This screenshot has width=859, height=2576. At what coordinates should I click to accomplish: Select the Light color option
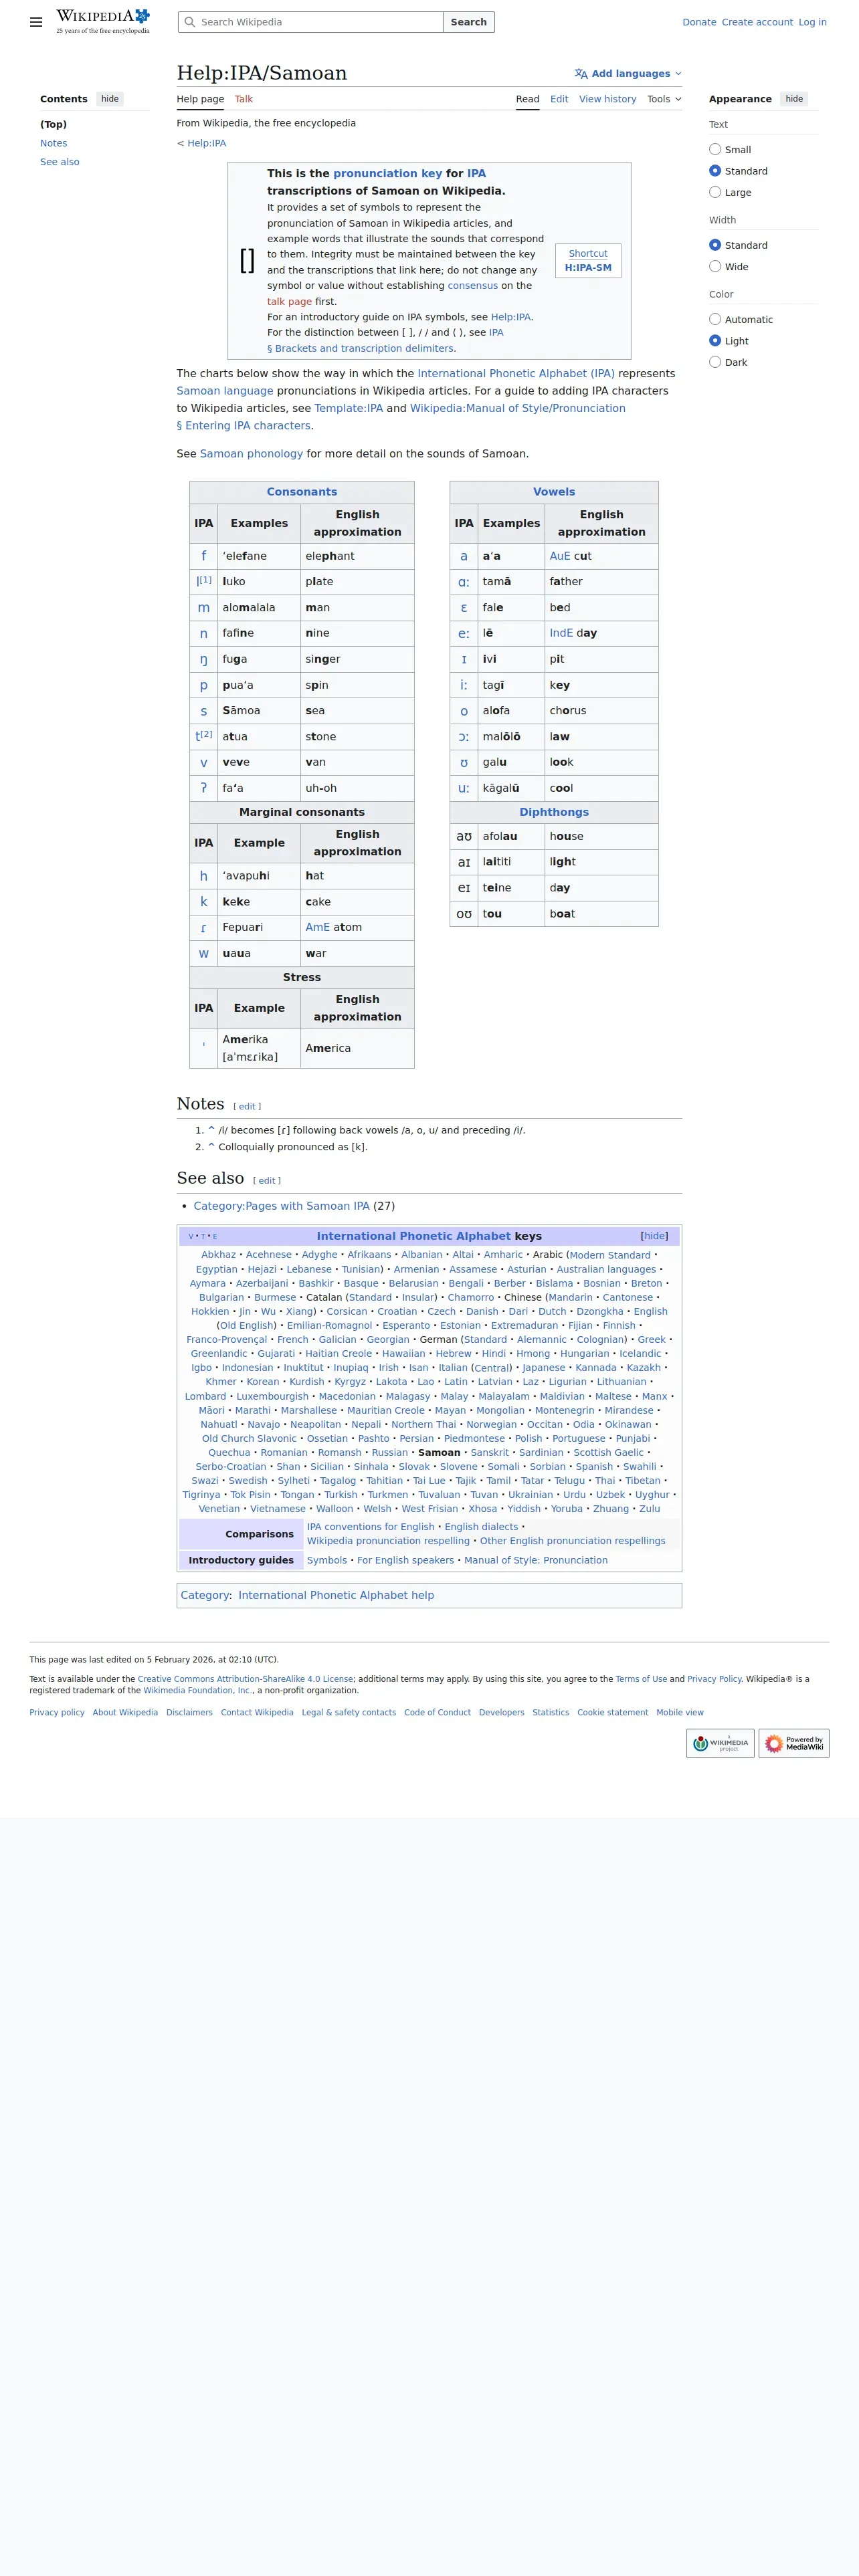715,341
